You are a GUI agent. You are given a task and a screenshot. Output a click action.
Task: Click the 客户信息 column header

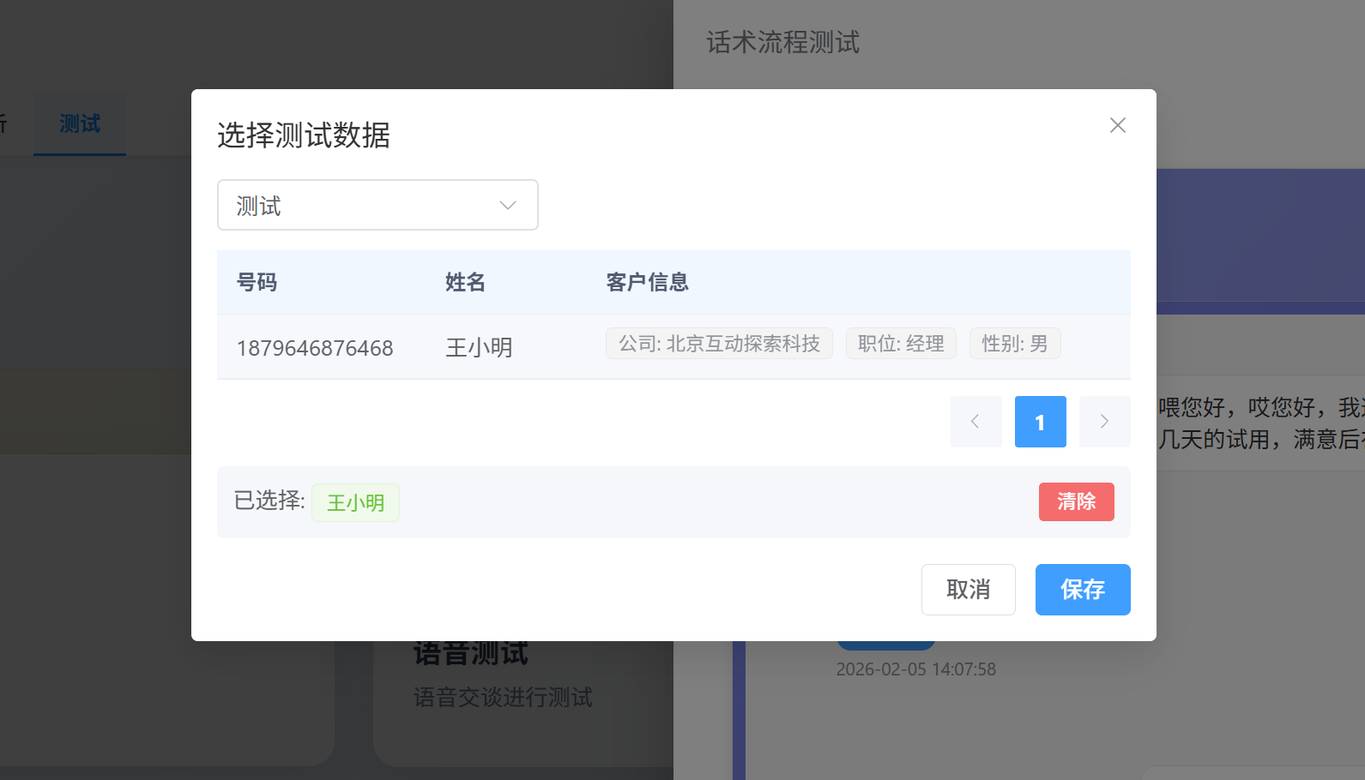pyautogui.click(x=647, y=282)
